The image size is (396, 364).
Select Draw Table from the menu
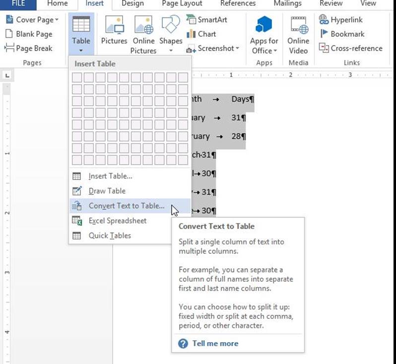click(107, 191)
